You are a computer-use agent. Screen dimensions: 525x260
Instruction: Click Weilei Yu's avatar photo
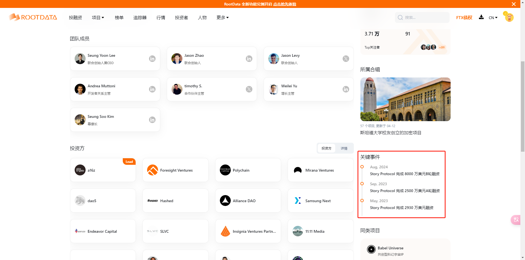[x=274, y=89]
